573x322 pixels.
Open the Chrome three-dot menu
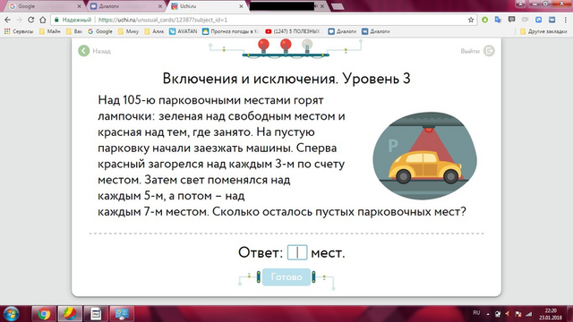click(x=565, y=20)
